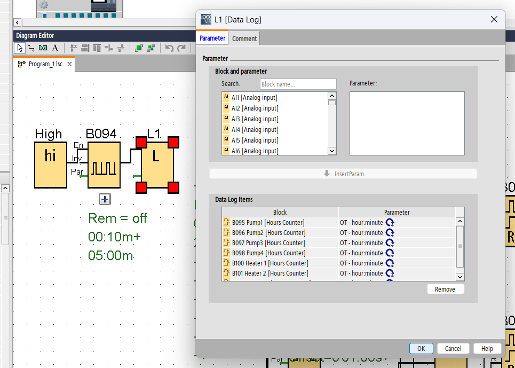The height and width of the screenshot is (368, 515).
Task: Click the undo arrow icon
Action: [169, 48]
